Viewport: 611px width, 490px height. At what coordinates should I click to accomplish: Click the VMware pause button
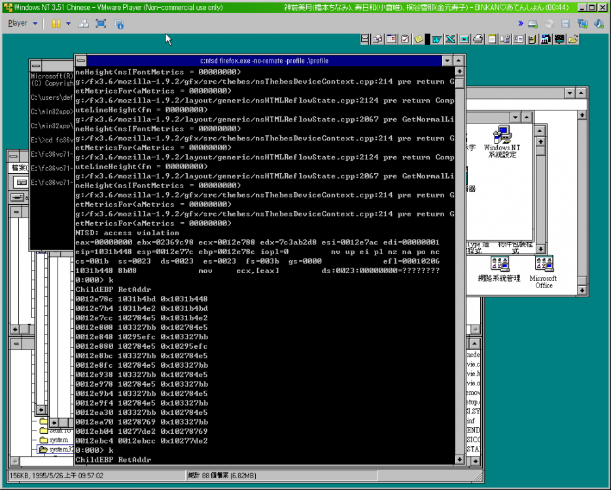tap(56, 23)
